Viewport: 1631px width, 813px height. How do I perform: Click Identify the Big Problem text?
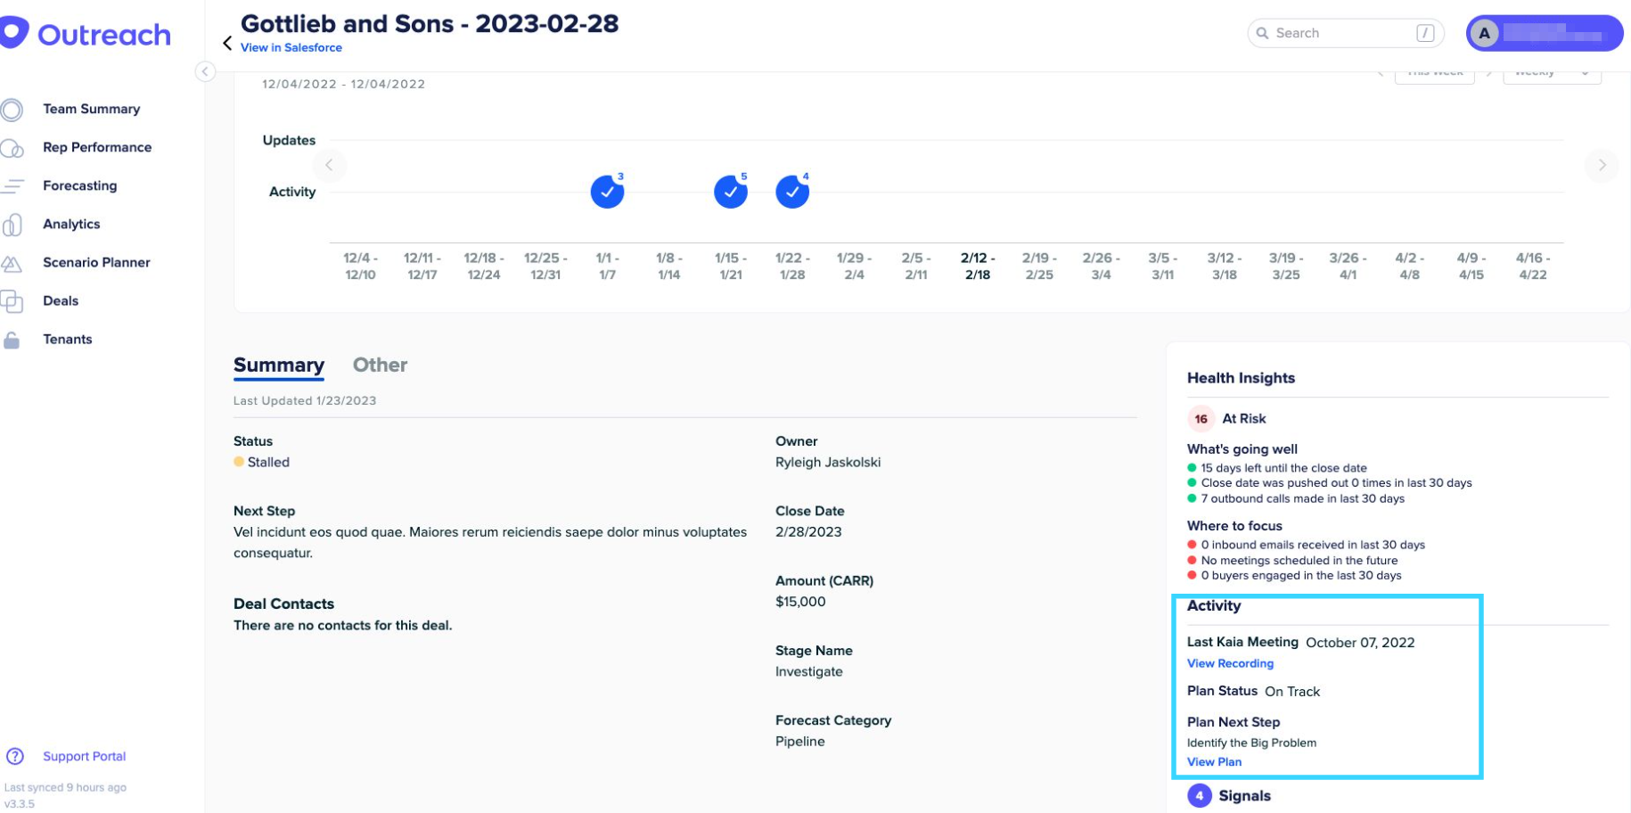point(1251,743)
